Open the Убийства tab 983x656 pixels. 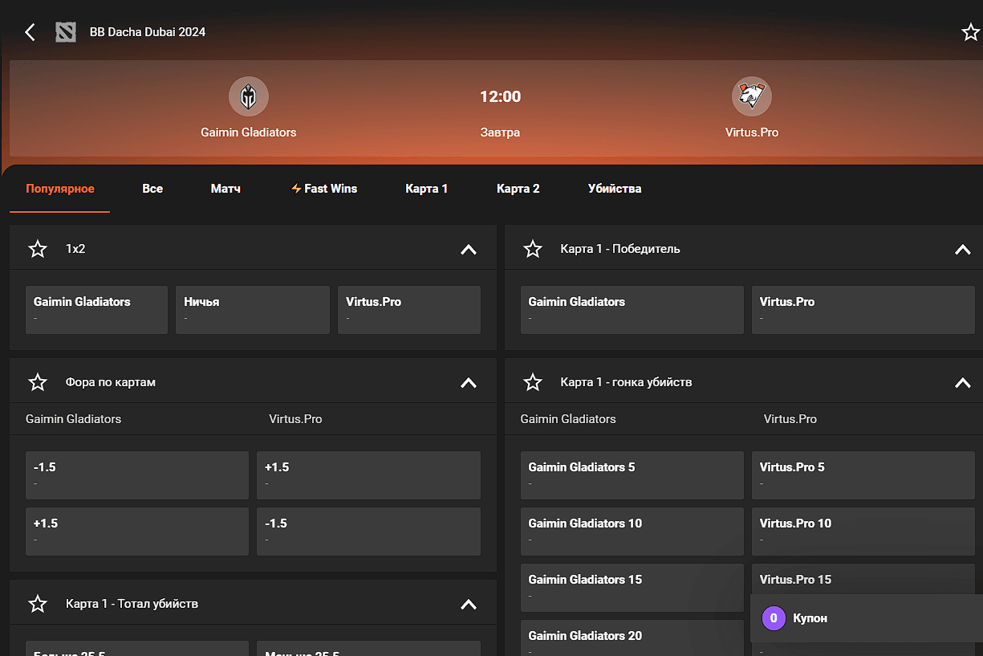(x=615, y=189)
